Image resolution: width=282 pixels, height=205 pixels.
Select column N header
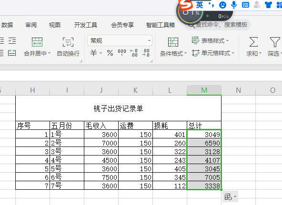[238, 90]
